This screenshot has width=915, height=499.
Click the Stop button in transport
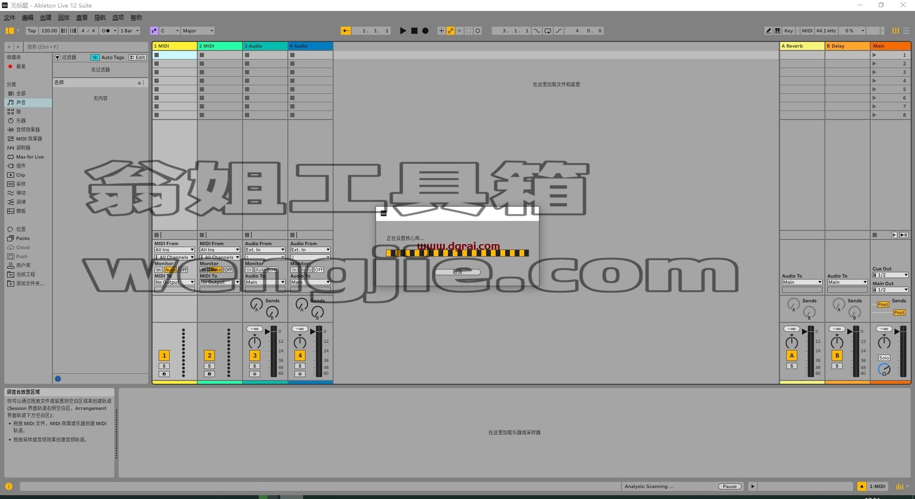click(x=414, y=30)
